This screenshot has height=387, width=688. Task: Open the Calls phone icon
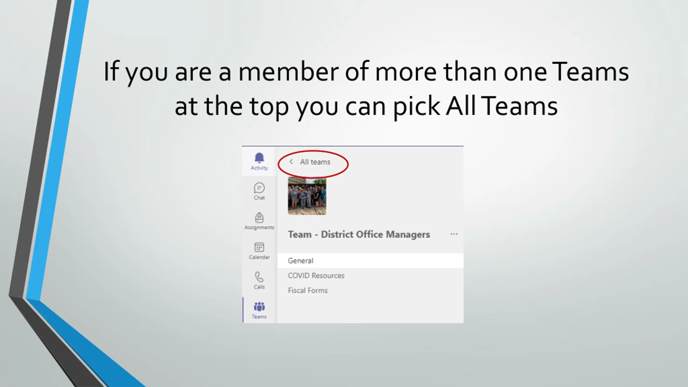(259, 277)
